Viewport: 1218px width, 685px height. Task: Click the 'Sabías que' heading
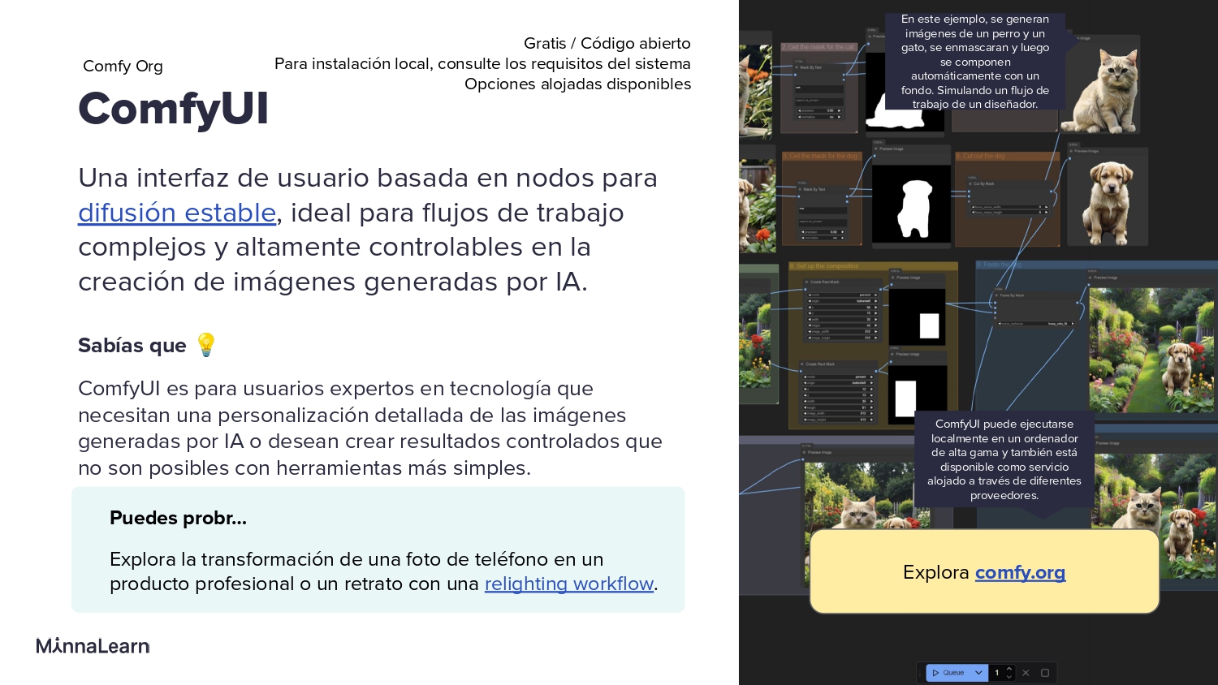pos(132,346)
